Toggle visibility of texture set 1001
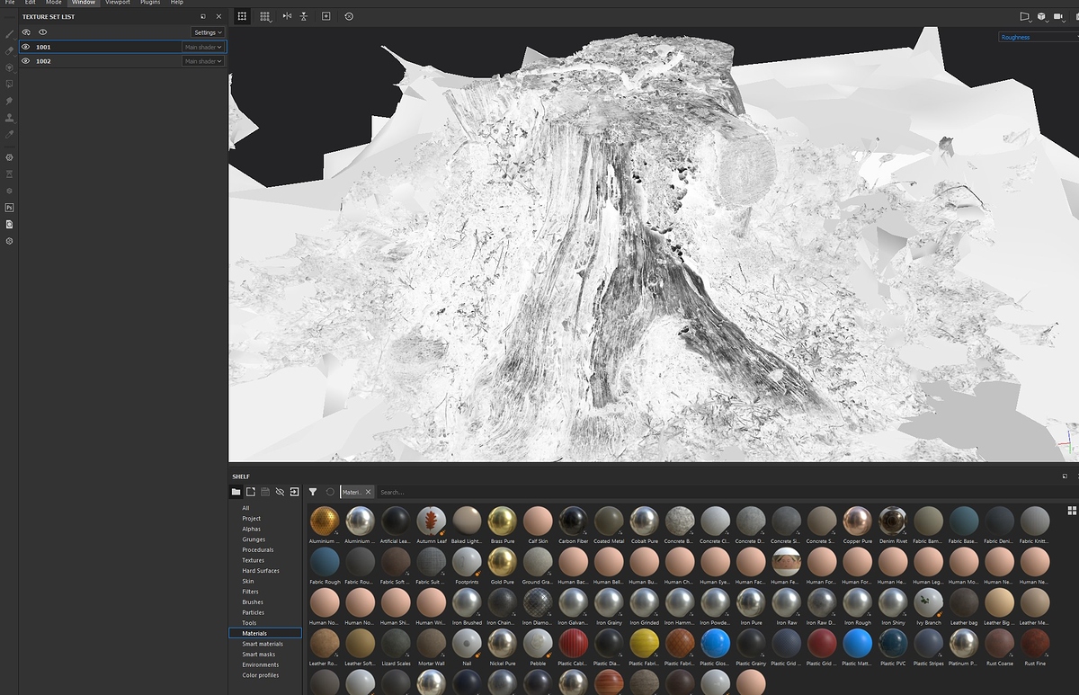This screenshot has height=695, width=1079. [x=25, y=47]
